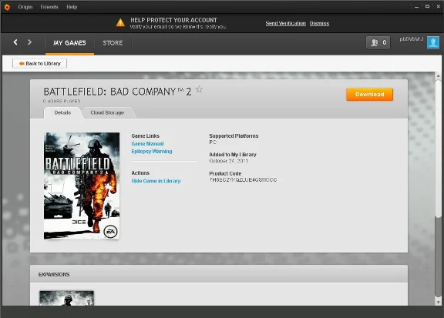Click the Origin logo icon

pyautogui.click(x=7, y=7)
